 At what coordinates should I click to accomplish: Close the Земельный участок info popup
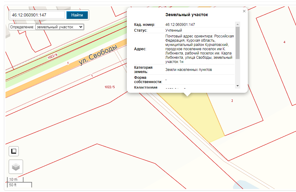(244, 11)
